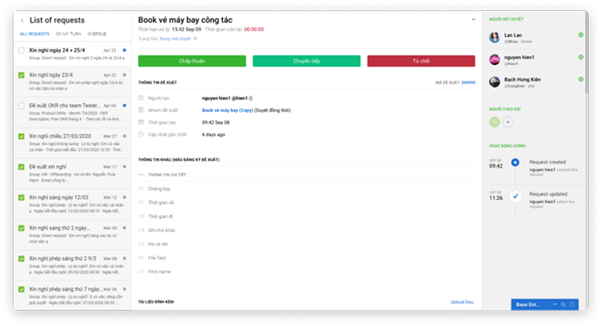Select the Chặng bay field row
Image resolution: width=602 pixels, height=326 pixels.
[306, 189]
